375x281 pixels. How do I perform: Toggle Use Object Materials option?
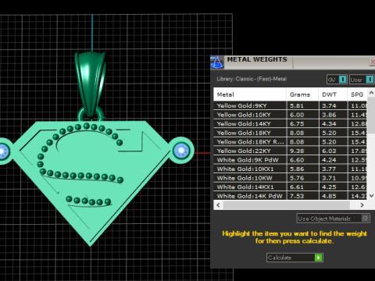click(x=333, y=219)
